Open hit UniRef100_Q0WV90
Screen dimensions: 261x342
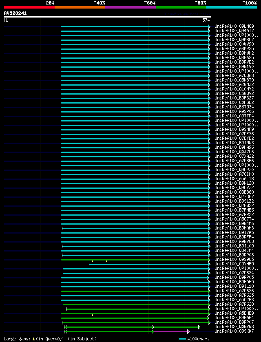click(234, 44)
